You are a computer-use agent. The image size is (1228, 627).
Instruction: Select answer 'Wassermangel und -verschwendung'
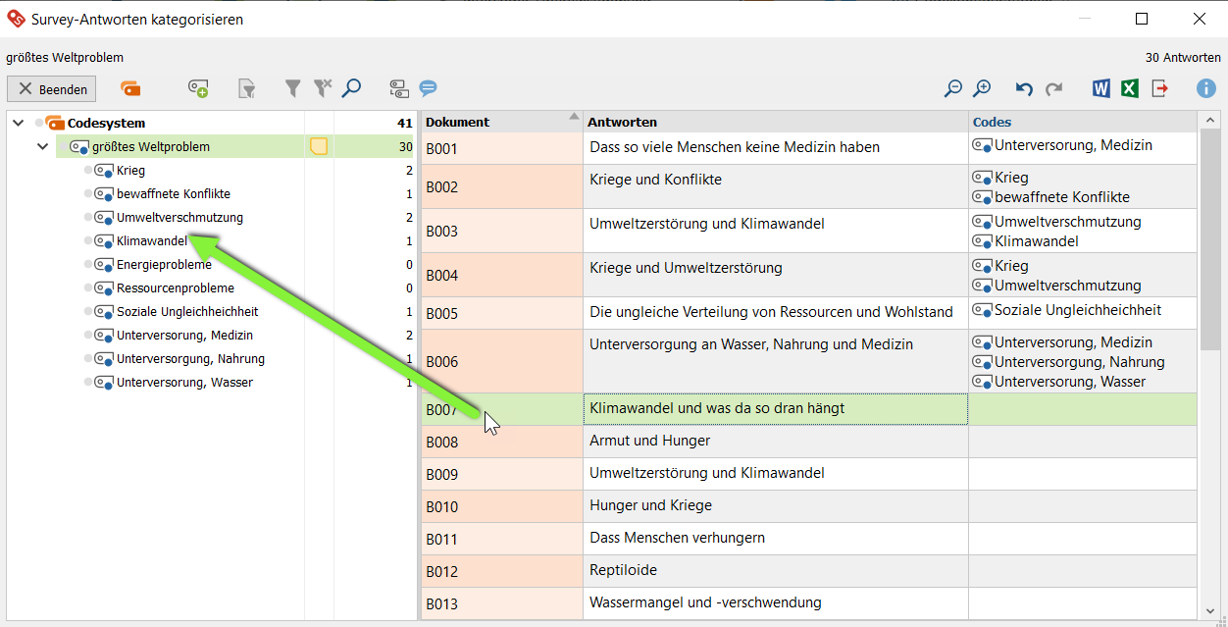pos(705,602)
